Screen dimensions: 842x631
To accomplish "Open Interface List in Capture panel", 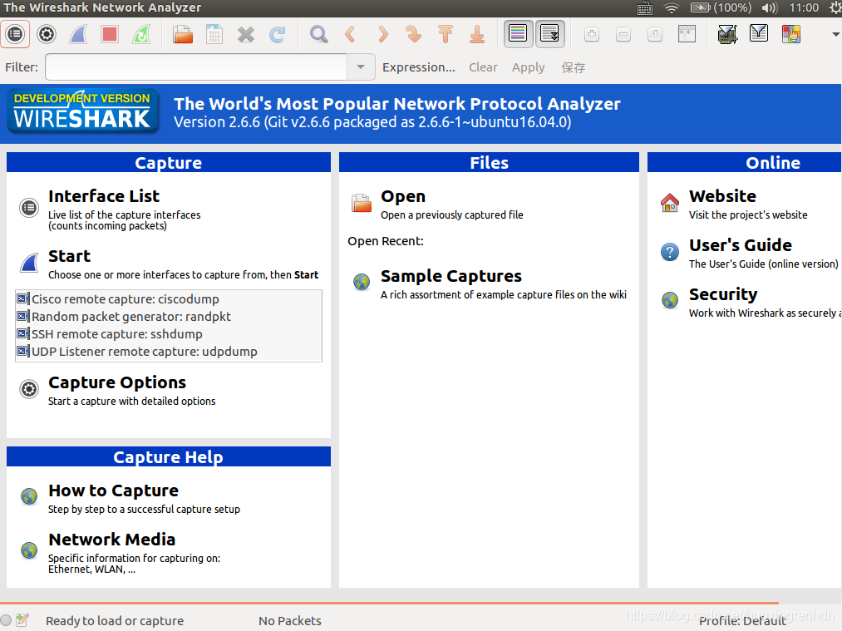I will point(104,196).
